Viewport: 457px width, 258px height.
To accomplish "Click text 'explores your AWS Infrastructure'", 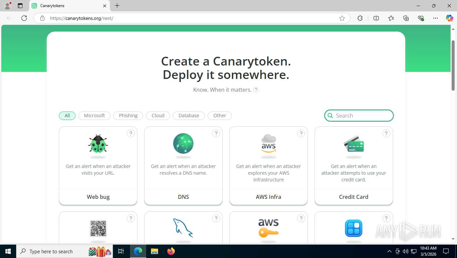I will [268, 176].
